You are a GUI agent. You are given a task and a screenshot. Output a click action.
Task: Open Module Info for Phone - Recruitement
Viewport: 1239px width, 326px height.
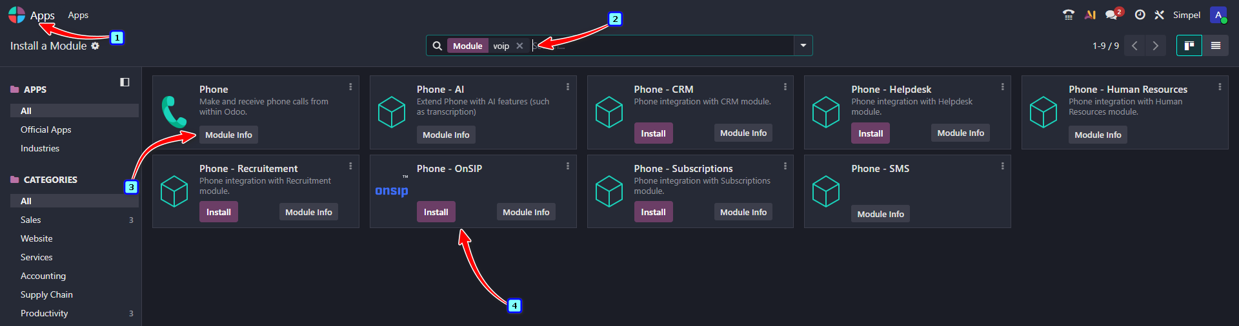(308, 212)
